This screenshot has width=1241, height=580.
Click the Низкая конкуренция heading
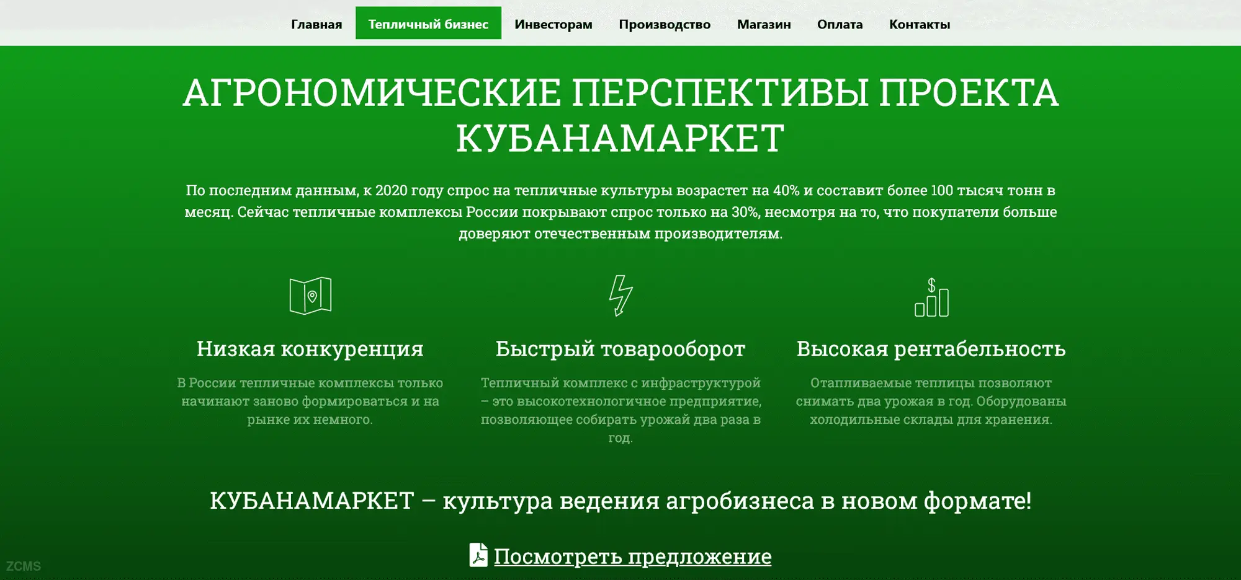[310, 349]
